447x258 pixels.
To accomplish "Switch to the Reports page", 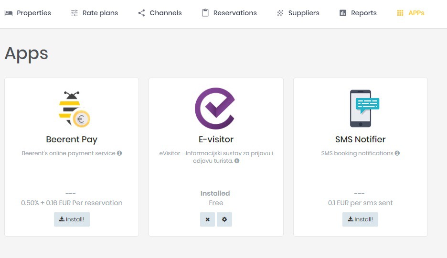I will [363, 13].
